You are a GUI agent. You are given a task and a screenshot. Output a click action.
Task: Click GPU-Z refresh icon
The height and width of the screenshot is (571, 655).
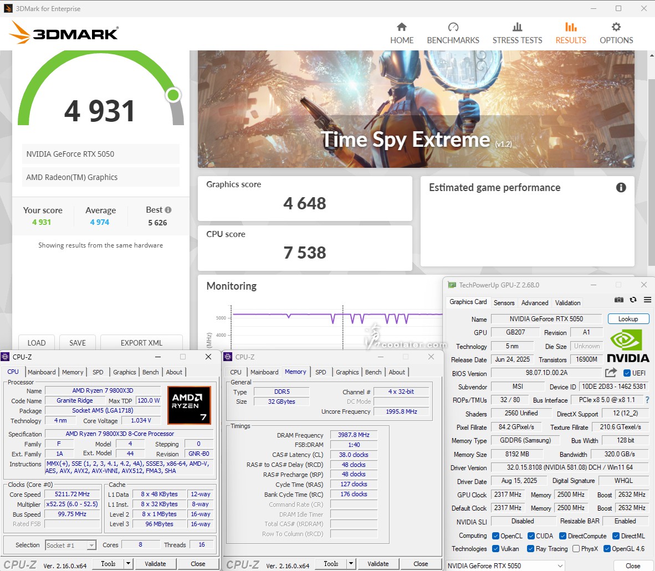coord(633,300)
